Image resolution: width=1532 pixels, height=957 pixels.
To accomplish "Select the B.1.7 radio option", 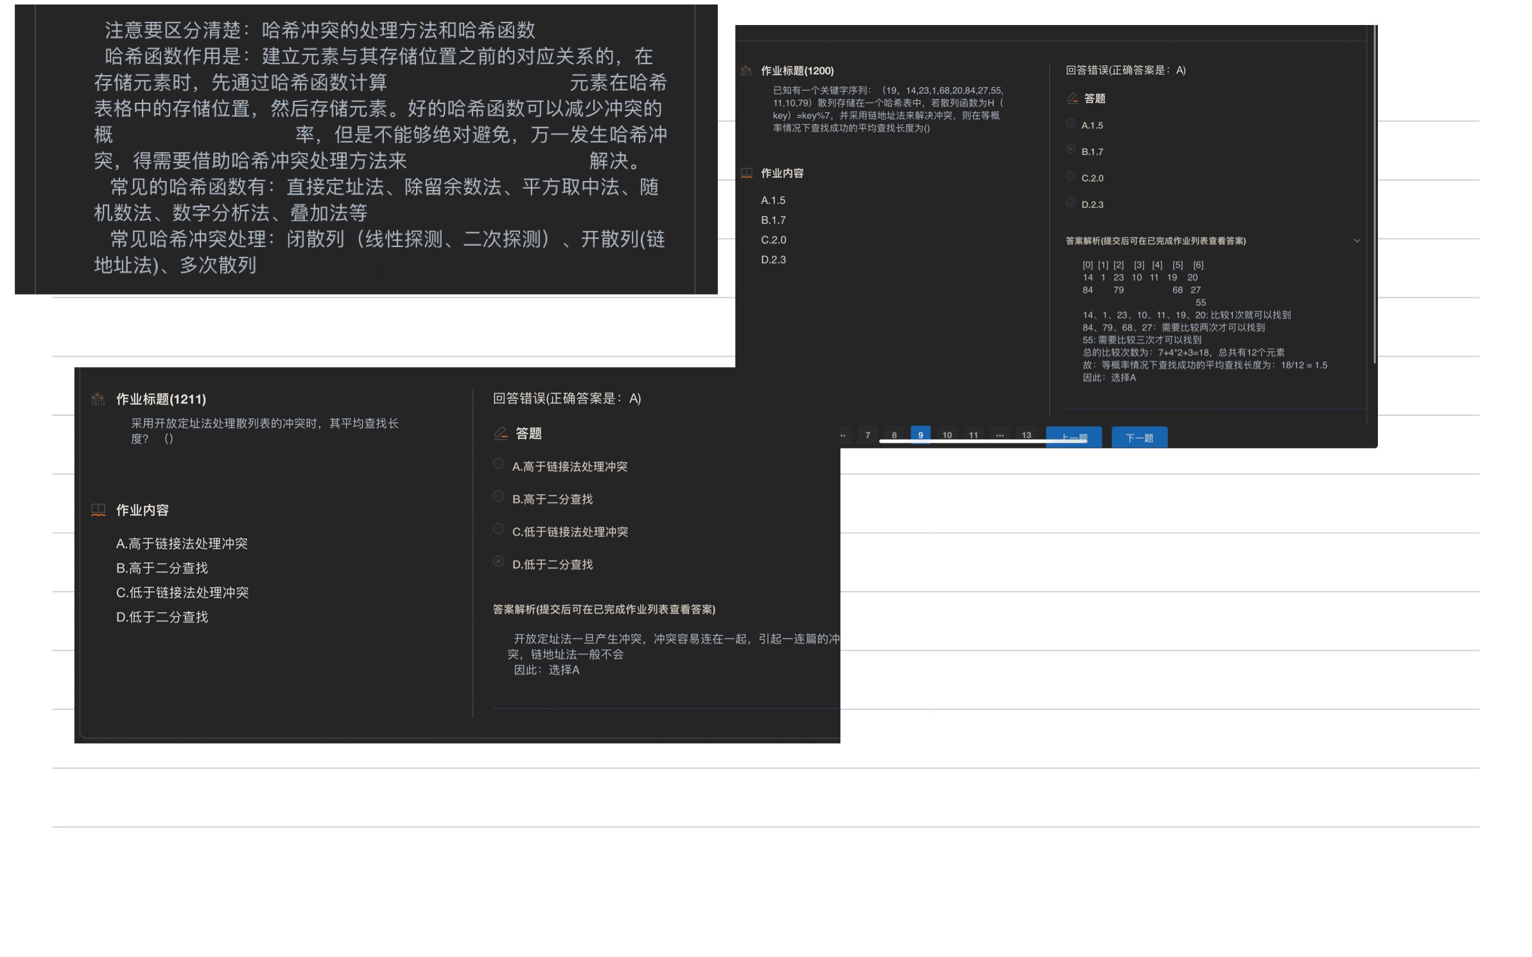I will click(1070, 149).
